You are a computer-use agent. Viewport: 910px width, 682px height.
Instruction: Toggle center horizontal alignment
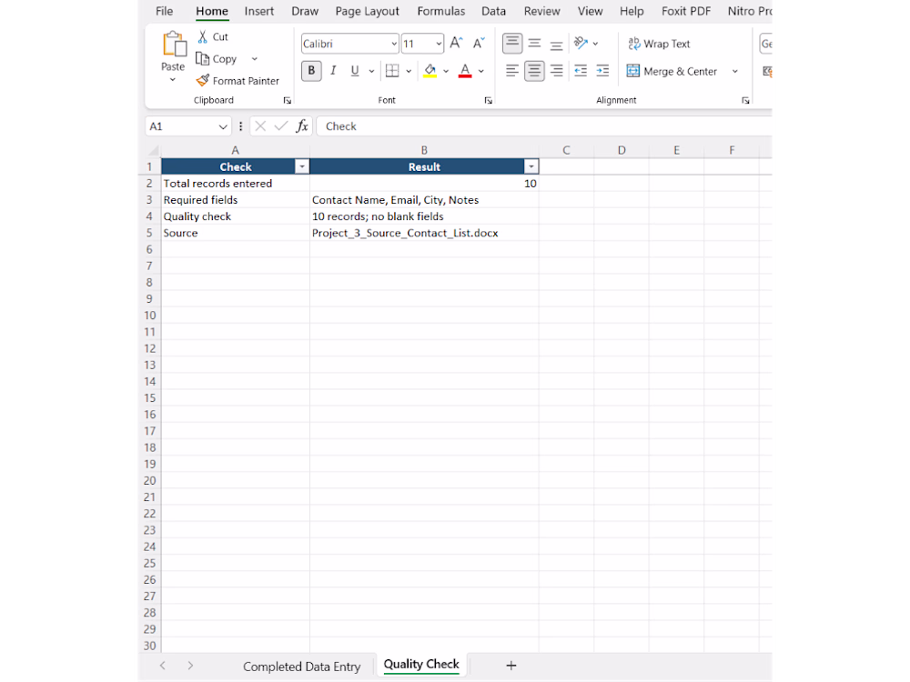(x=534, y=71)
